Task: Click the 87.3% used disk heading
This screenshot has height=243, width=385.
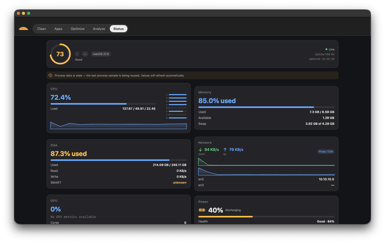Action: click(x=69, y=154)
